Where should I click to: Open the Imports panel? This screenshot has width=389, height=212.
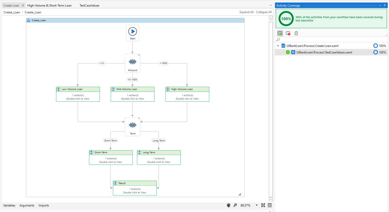click(44, 205)
